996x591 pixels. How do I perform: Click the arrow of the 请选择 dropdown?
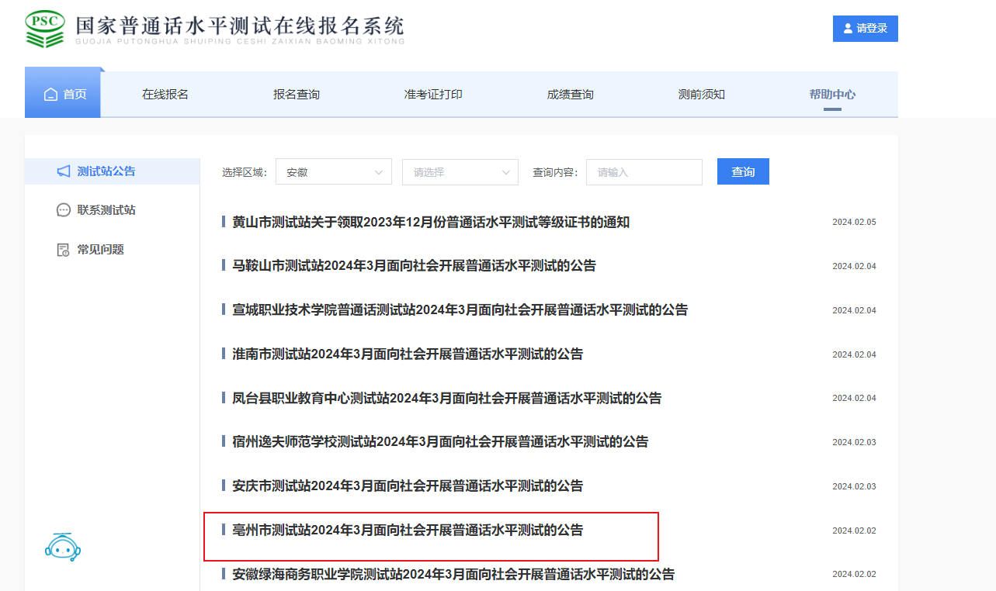coord(505,172)
